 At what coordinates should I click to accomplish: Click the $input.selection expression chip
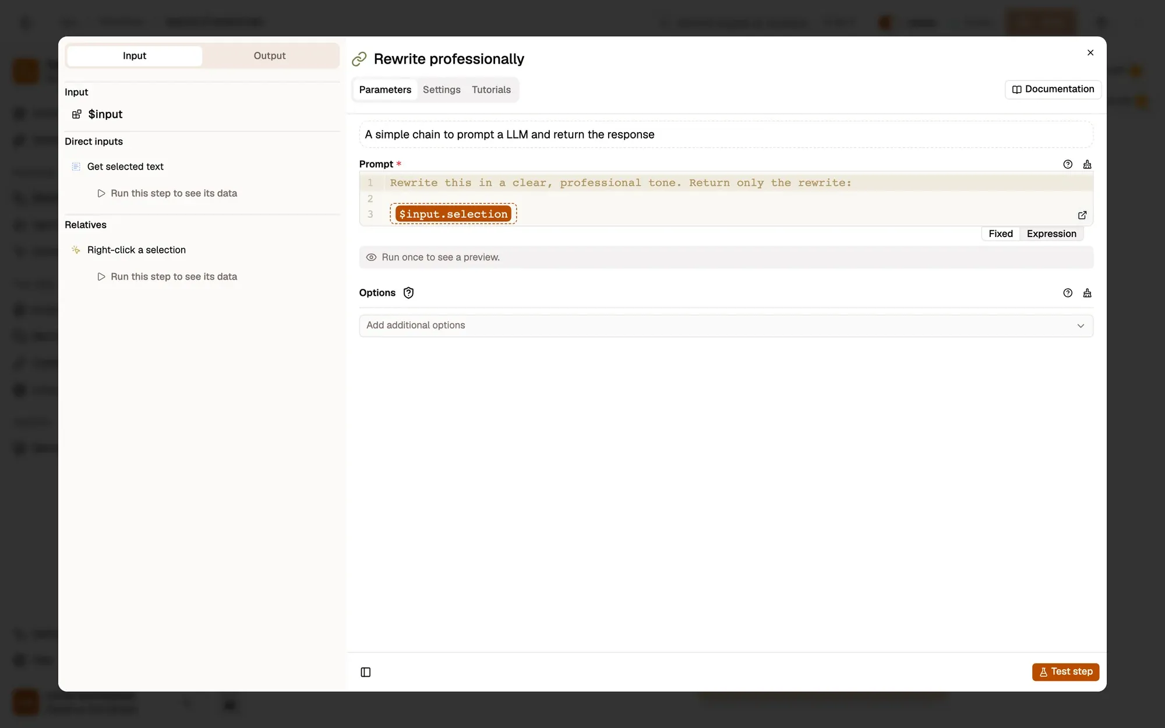coord(453,214)
